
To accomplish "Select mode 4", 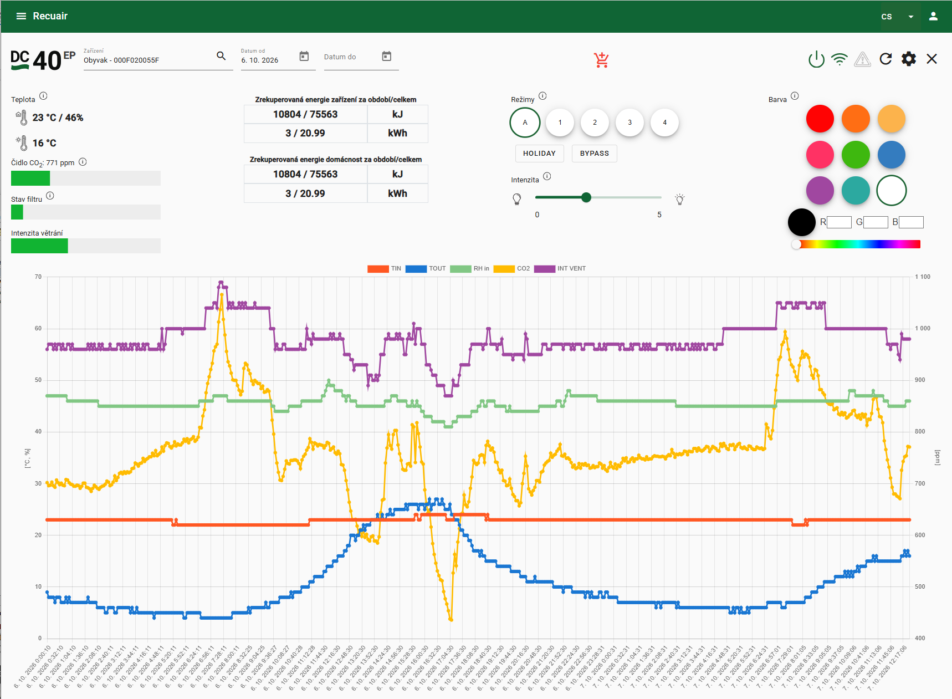I will 665,123.
